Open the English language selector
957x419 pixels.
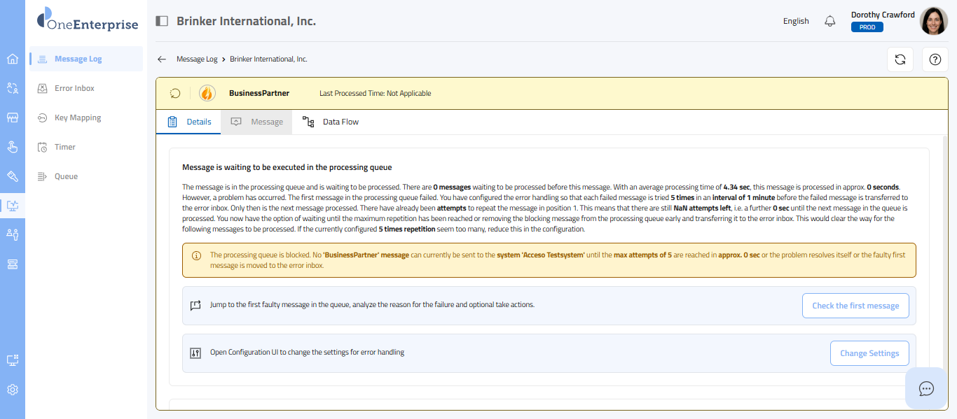pyautogui.click(x=796, y=21)
